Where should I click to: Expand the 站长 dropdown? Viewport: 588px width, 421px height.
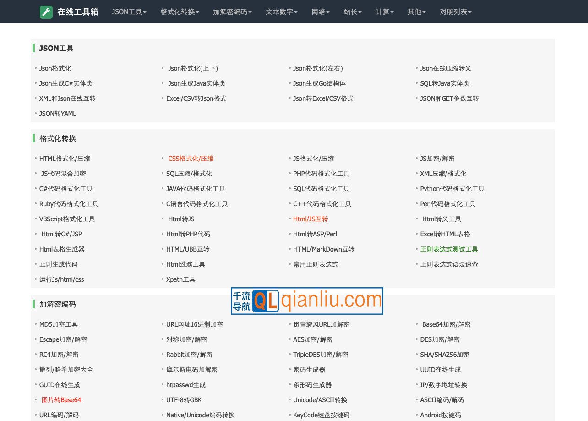[x=352, y=12]
